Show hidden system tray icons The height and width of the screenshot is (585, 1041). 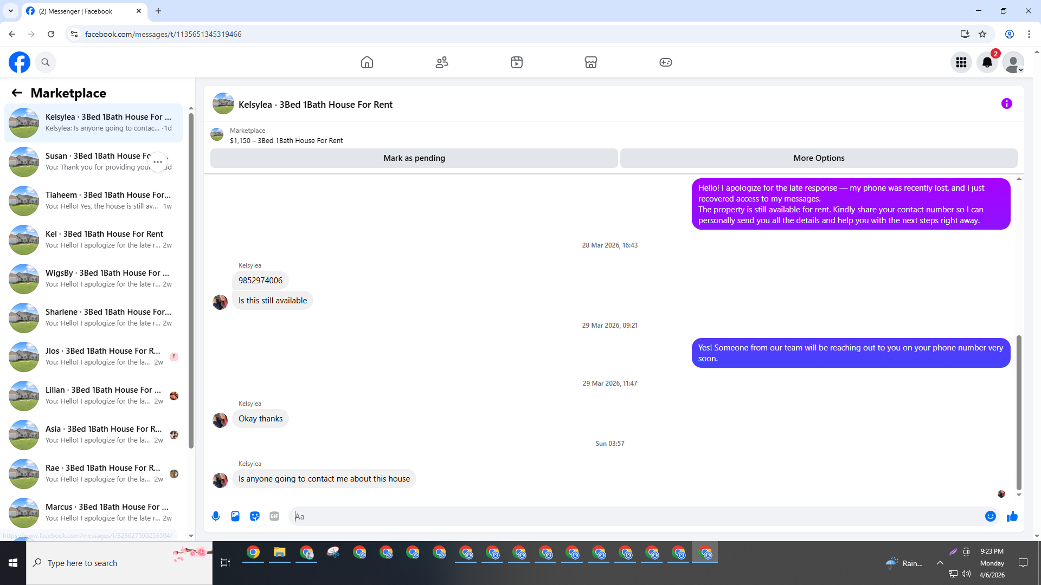click(x=940, y=563)
